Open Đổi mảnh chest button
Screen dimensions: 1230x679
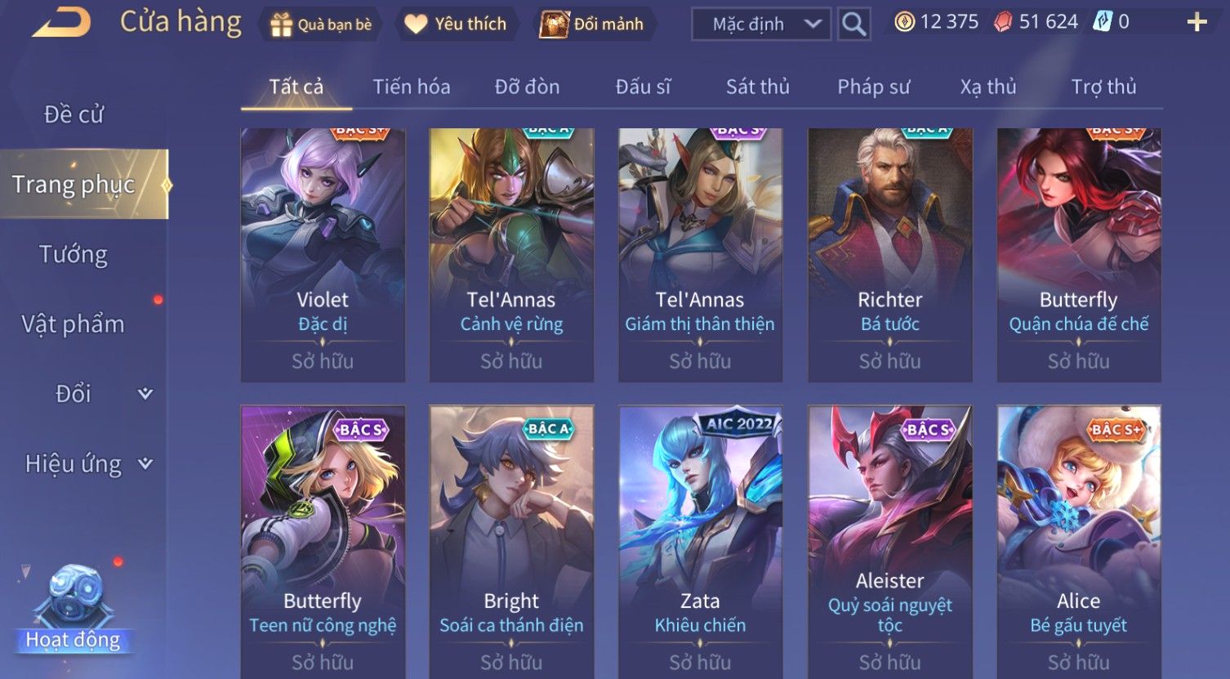pyautogui.click(x=592, y=25)
